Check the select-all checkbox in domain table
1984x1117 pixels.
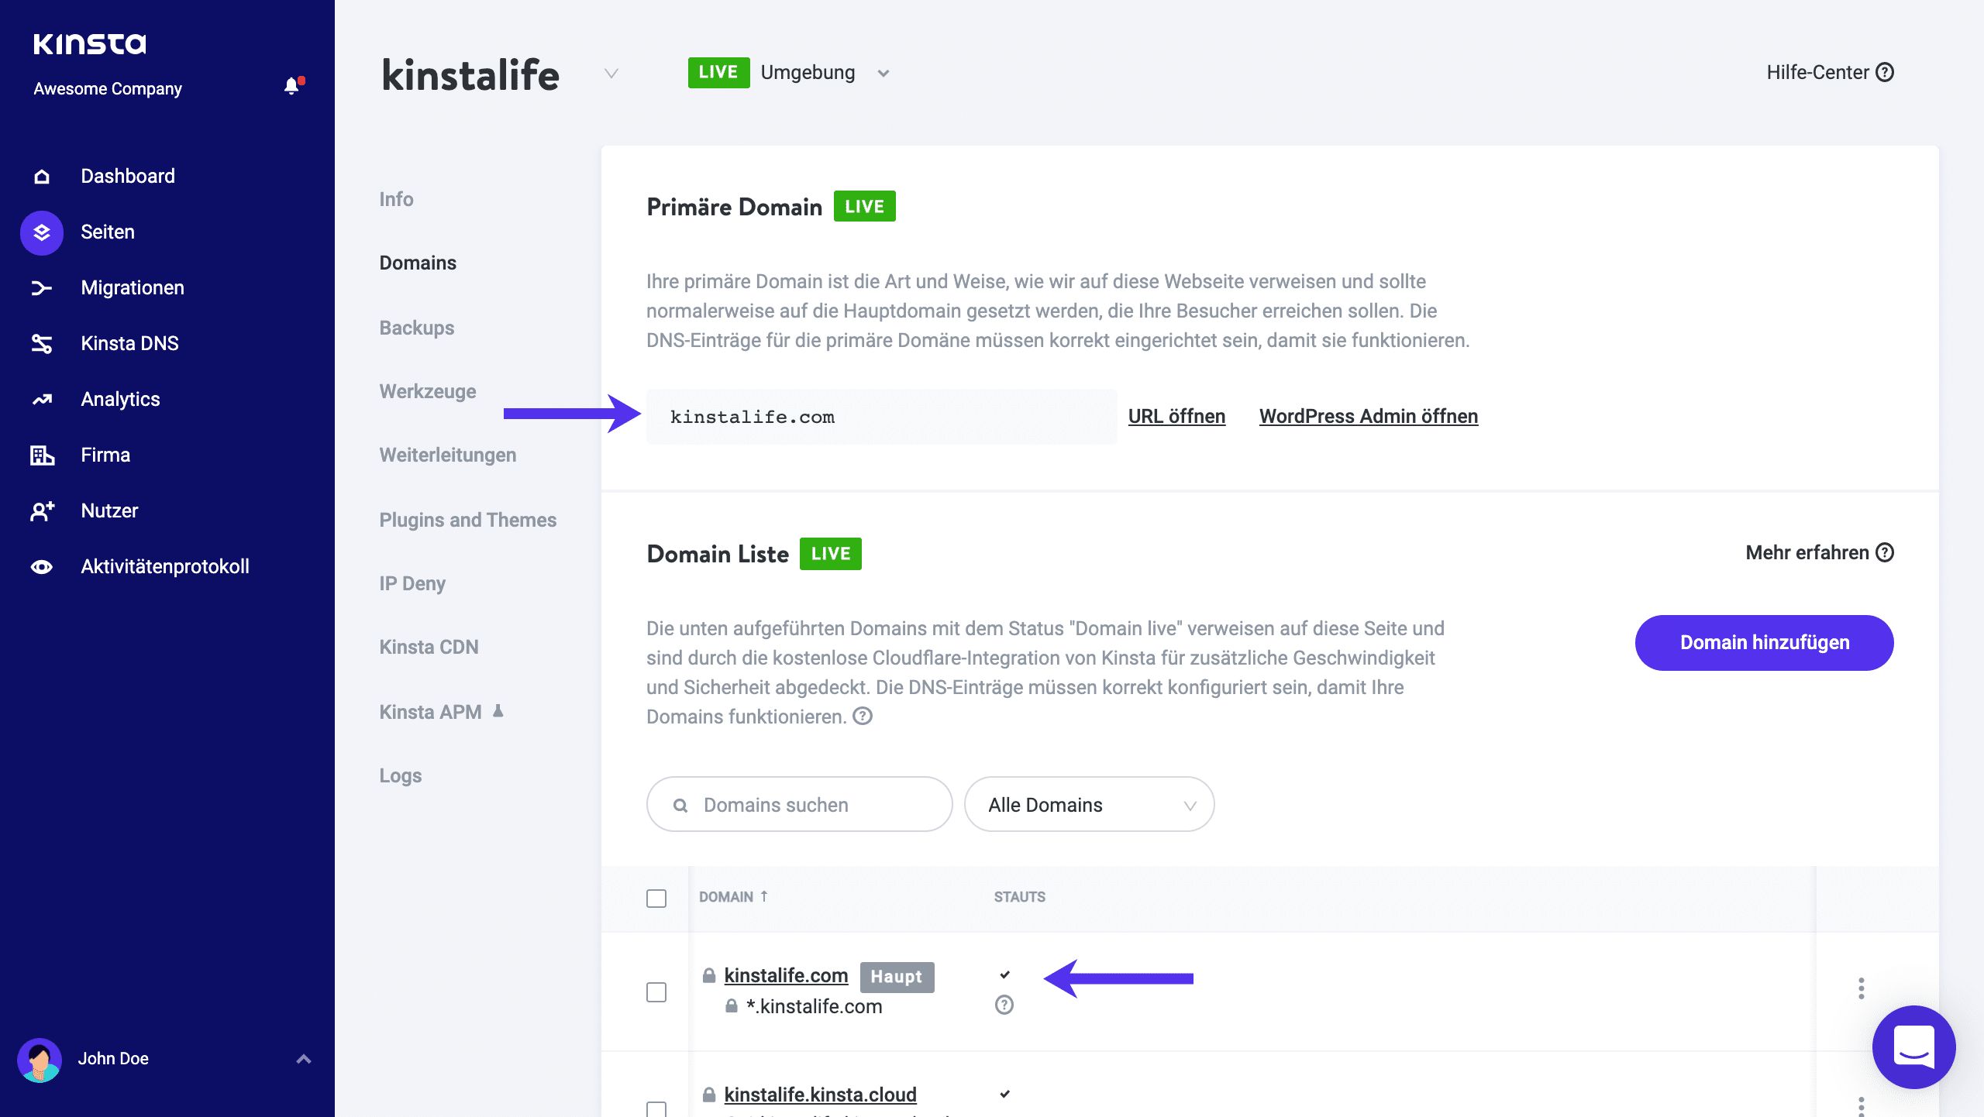point(656,898)
